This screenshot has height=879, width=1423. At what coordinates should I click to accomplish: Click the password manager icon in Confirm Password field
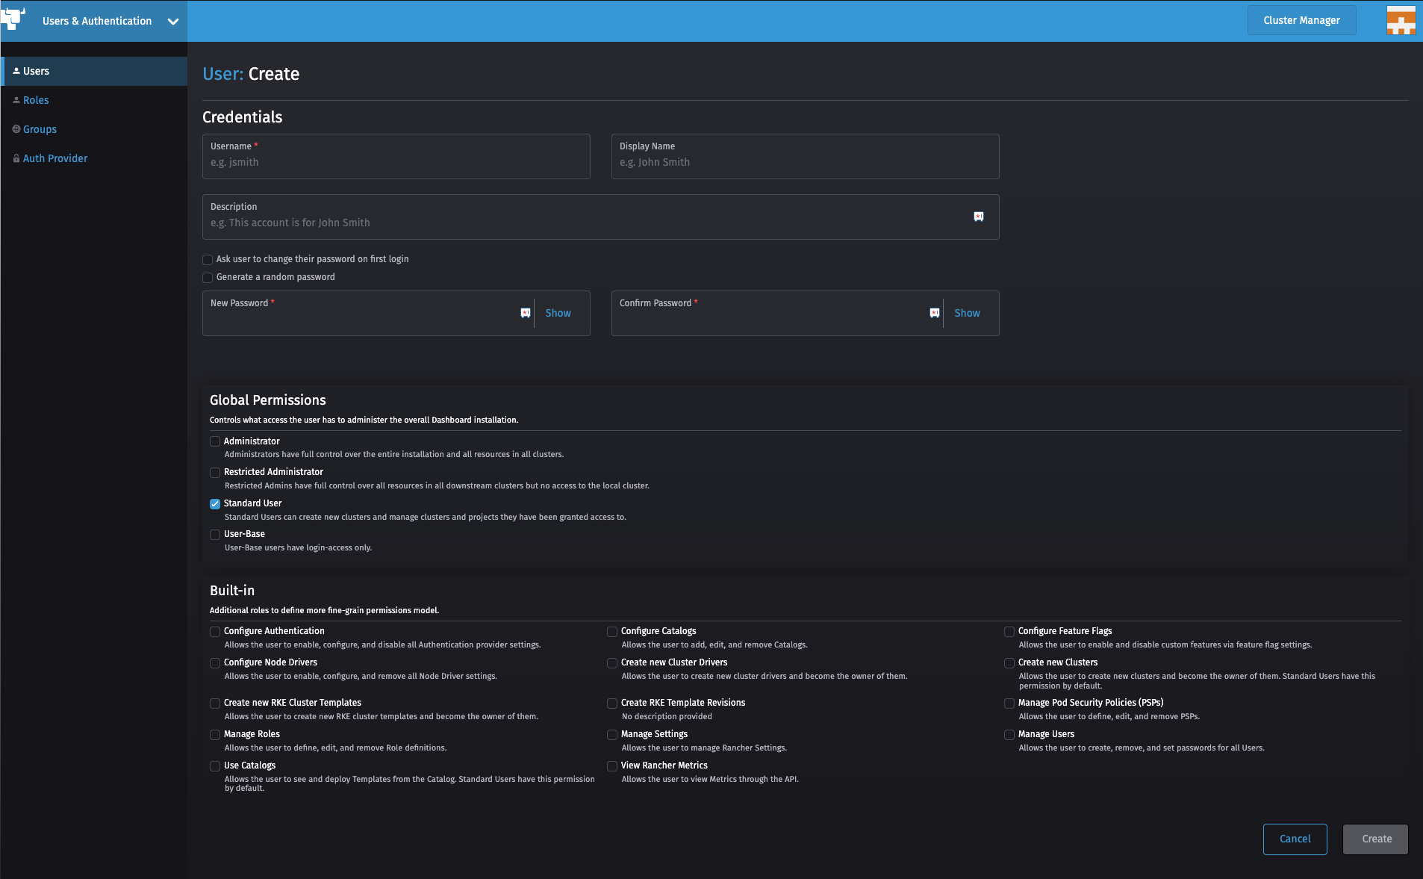(x=935, y=313)
